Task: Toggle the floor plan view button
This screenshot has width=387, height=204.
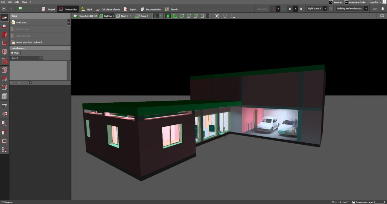Action: pyautogui.click(x=175, y=16)
